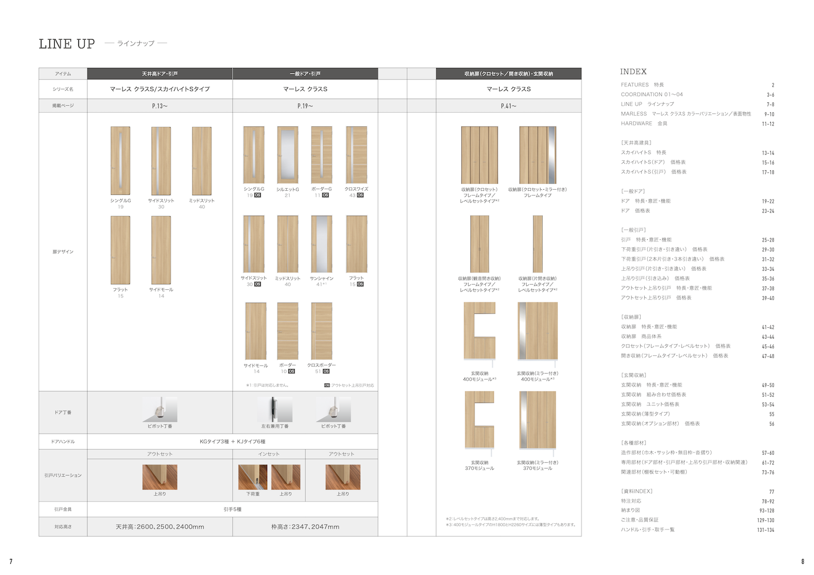Image resolution: width=814 pixels, height=575 pixels.
Task: Click the 天井高ドア・引戸 column header
Action: point(159,74)
